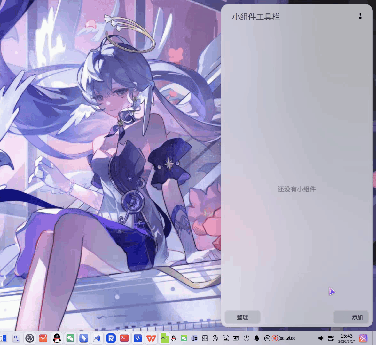This screenshot has width=376, height=345.
Task: Open the battery status tray icon
Action: point(236,338)
